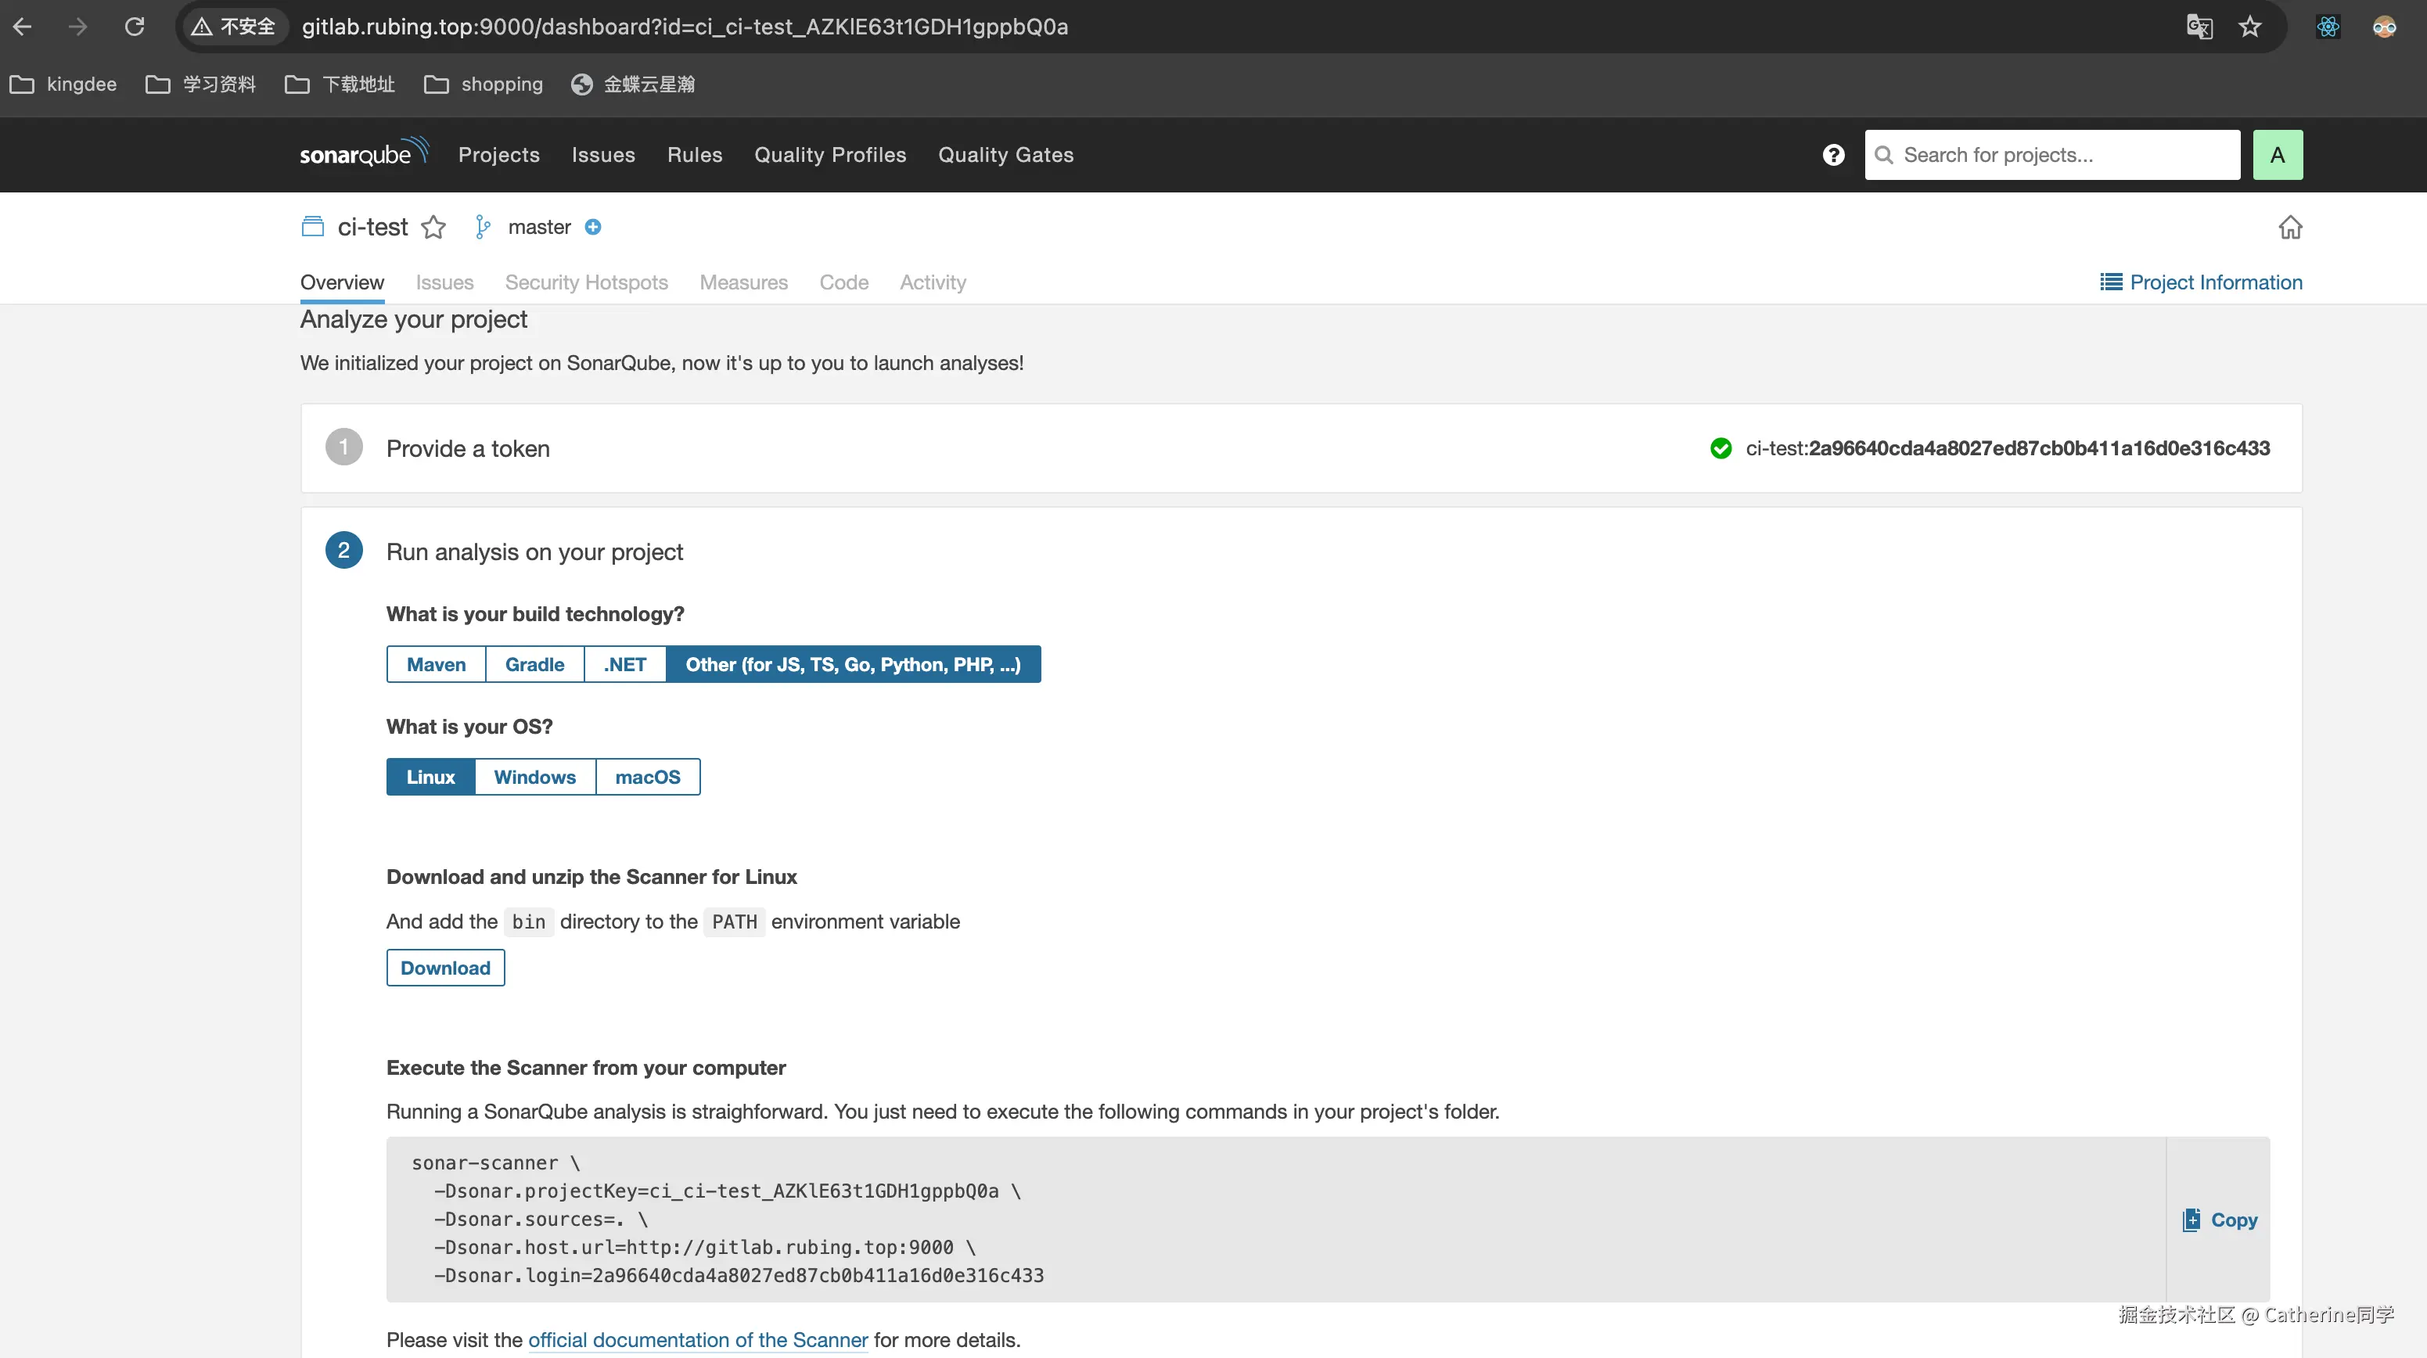Select Gradle as build technology
Screen dimensions: 2427x1358
[x=534, y=665]
